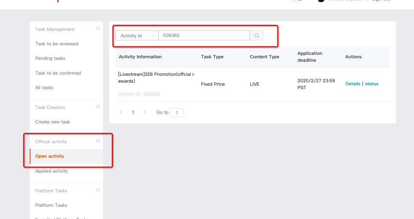Screen dimensions: 414x219
Task: Click the status link for activity
Action: pyautogui.click(x=372, y=84)
